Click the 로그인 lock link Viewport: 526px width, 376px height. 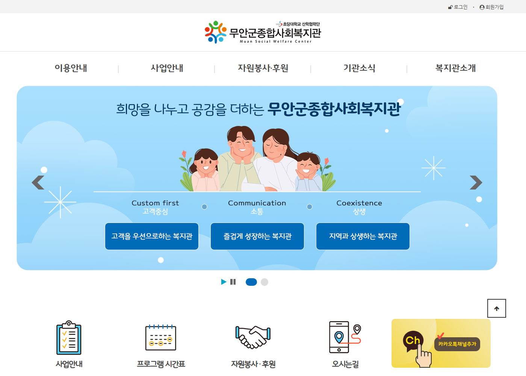coord(458,7)
